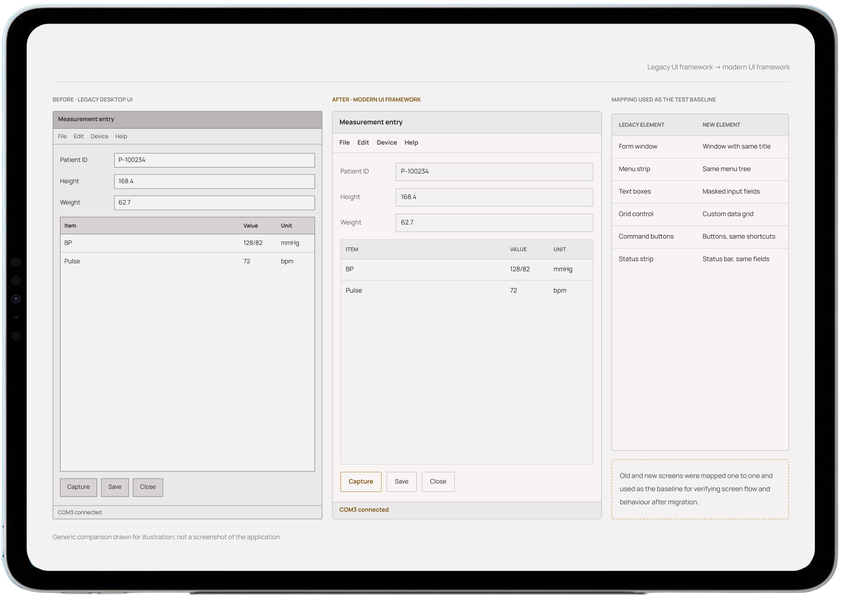The width and height of the screenshot is (842, 595).
Task: Select 'Grid control' mapping row
Action: [700, 214]
